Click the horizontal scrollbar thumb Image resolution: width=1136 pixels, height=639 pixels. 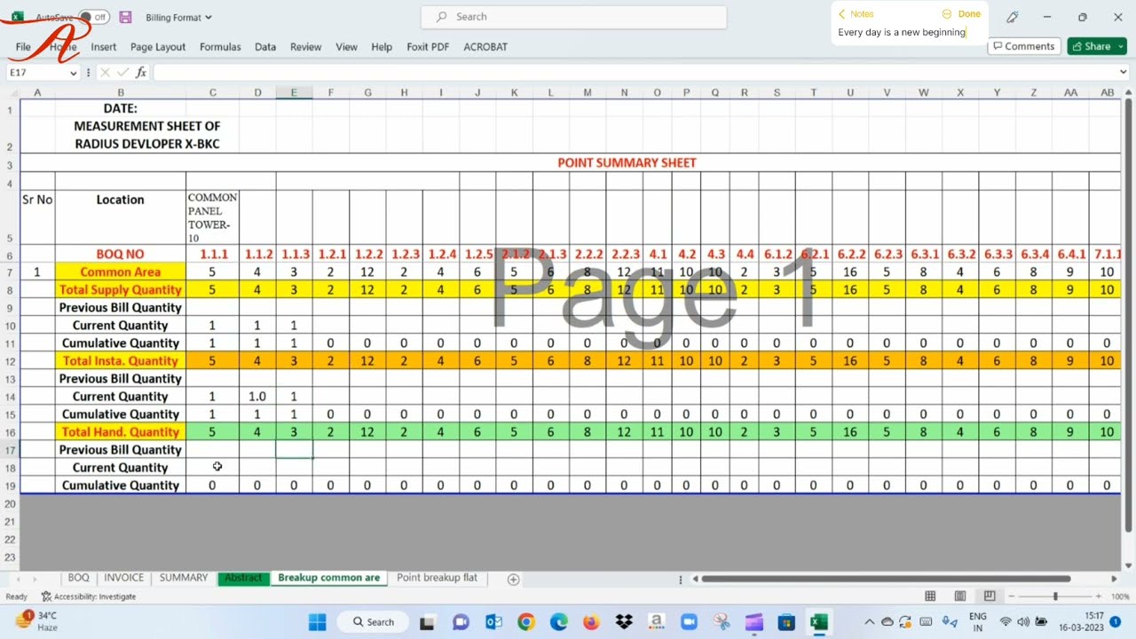(x=886, y=579)
